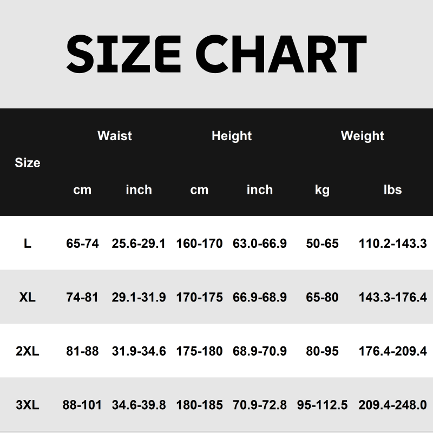This screenshot has width=433, height=433.
Task: Click the kg unit subheader
Action: [322, 190]
